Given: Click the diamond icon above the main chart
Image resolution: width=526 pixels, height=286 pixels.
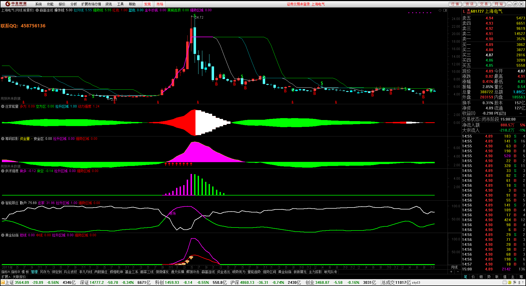Looking at the screenshot, I should (440, 10).
